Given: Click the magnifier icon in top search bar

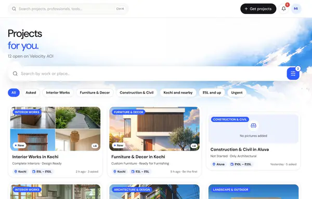Looking at the screenshot, I should (x=14, y=9).
